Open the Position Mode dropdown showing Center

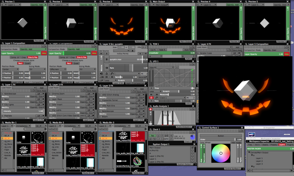(10, 69)
